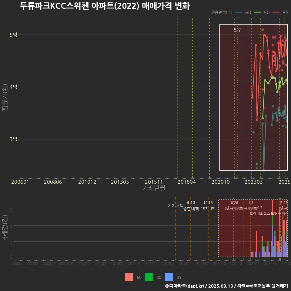The width and height of the screenshot is (291, 291).
Task: Click 202010 on the price chart x-axis
Action: pos(221,182)
